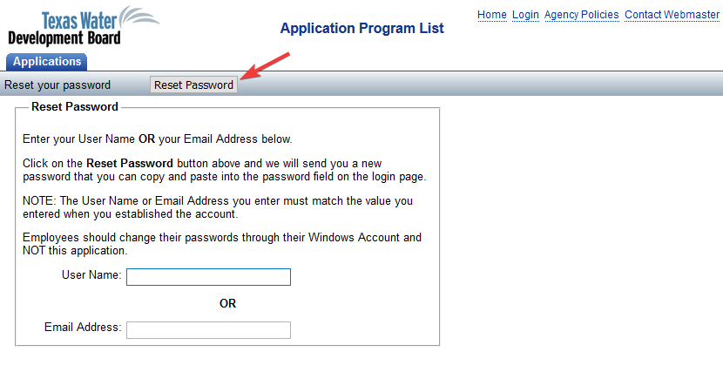The image size is (723, 372).
Task: Click the NOTE paragraph about matching values
Action: pyautogui.click(x=218, y=207)
